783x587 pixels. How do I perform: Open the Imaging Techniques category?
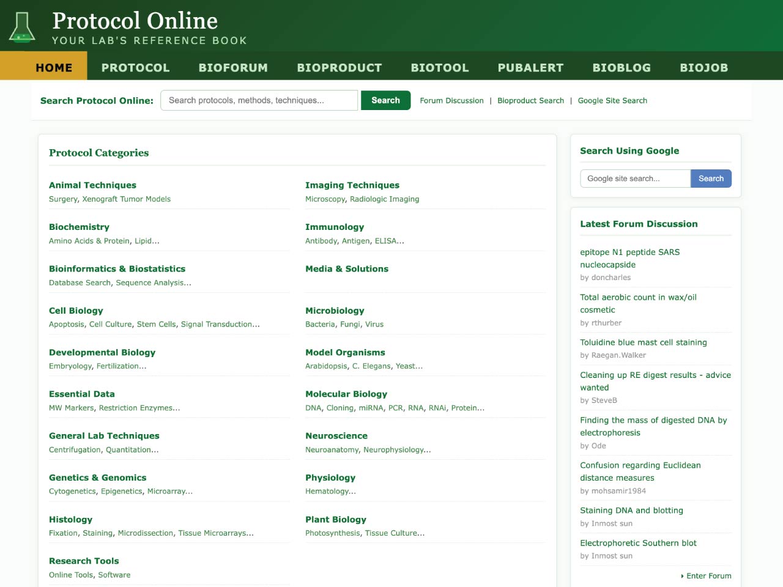(x=352, y=185)
